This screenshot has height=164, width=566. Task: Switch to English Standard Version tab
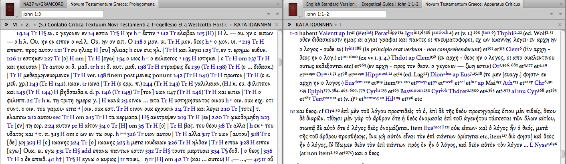330,4
